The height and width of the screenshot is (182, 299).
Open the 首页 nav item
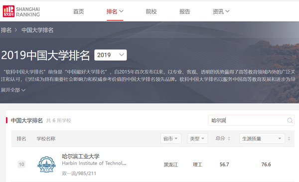(x=79, y=11)
